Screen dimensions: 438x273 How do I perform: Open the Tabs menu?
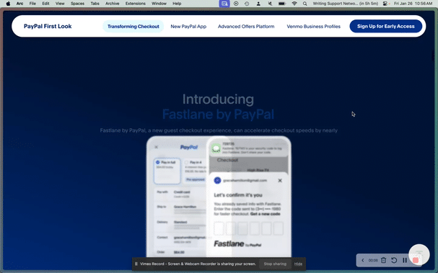[x=95, y=4]
